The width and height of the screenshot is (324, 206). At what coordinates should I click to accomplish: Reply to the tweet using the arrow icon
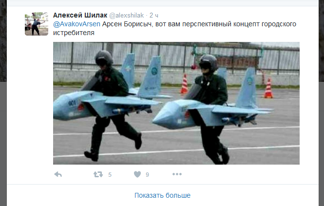[58, 174]
